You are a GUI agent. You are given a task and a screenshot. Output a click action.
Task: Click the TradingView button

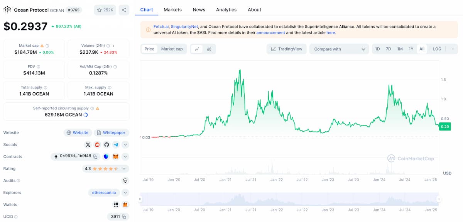click(287, 49)
